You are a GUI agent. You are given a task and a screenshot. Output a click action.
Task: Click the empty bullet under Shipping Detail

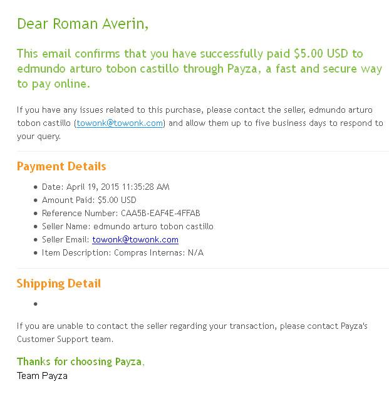point(36,304)
